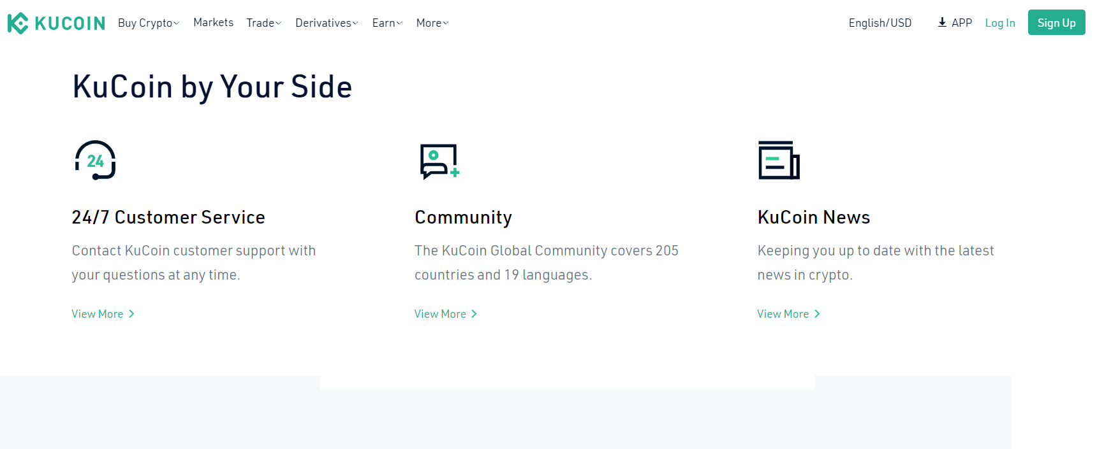Click the Sign Up button
This screenshot has height=449, width=1097.
click(x=1056, y=22)
